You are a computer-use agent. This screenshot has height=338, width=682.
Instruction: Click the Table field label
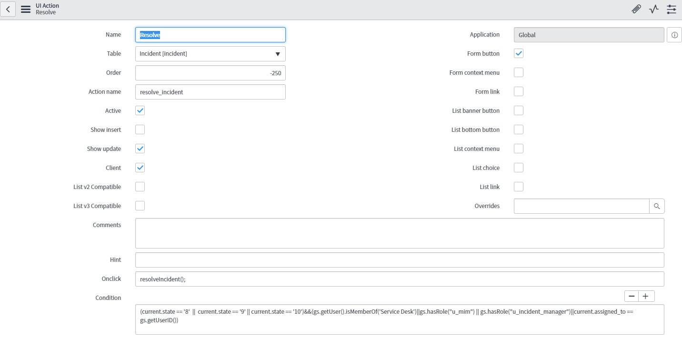click(x=114, y=53)
